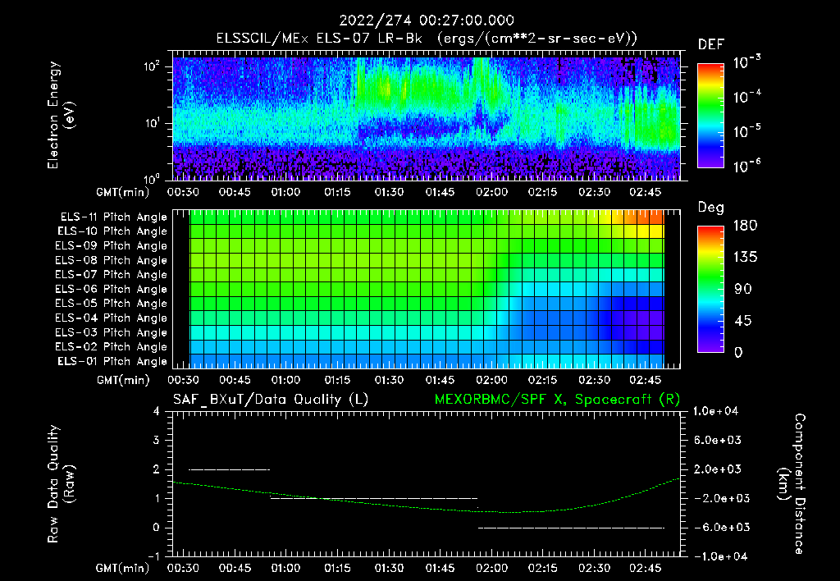Click 00:45 time tick under pitch angle panel
The width and height of the screenshot is (840, 581).
[235, 380]
